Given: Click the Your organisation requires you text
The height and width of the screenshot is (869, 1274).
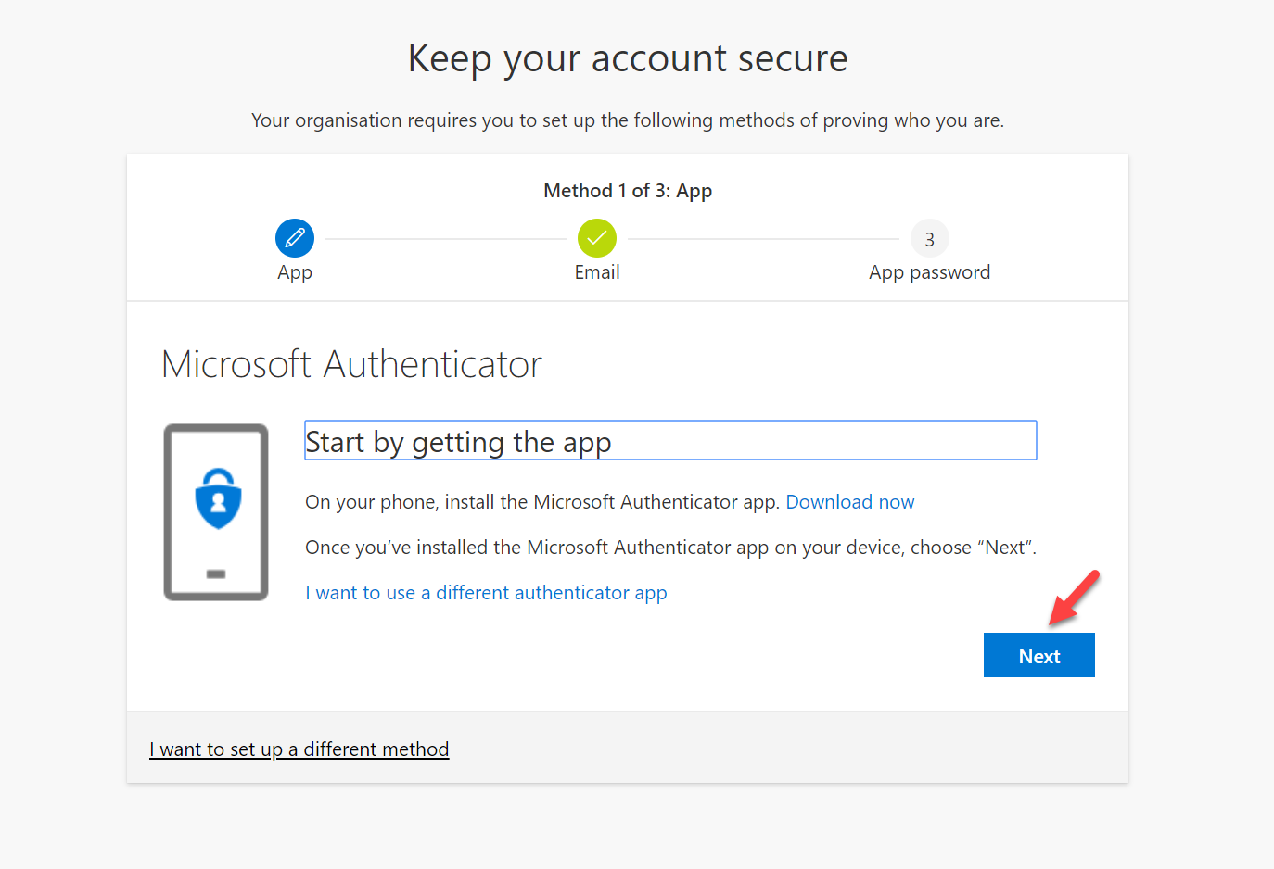Looking at the screenshot, I should tap(628, 120).
